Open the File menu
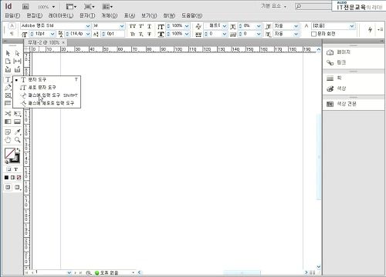 pos(12,15)
